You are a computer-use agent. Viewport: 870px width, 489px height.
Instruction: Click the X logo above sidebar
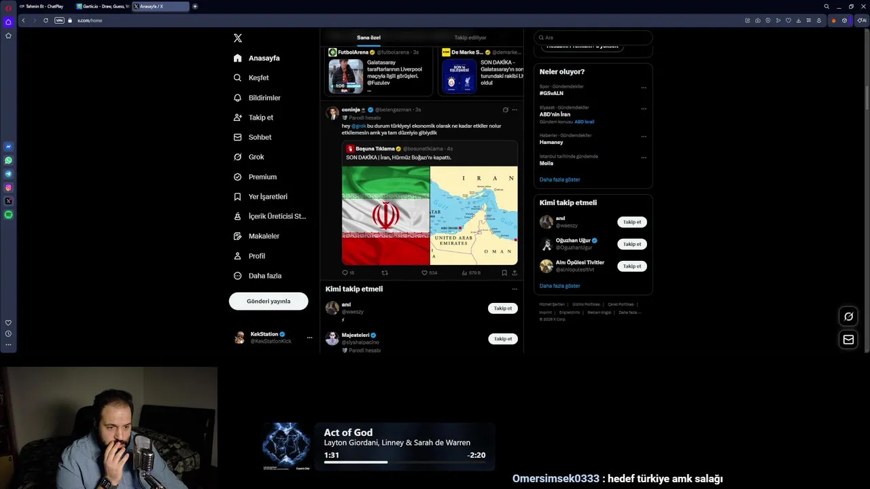[237, 38]
